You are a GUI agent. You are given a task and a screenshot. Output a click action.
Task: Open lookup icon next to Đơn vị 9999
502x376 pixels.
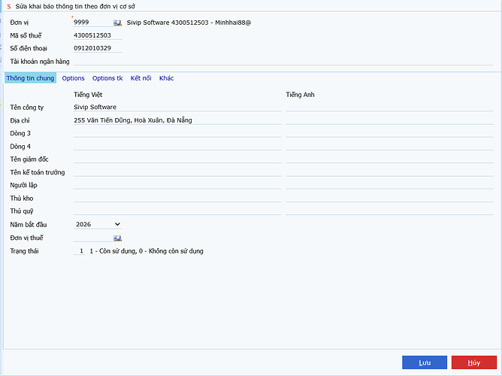click(x=117, y=23)
